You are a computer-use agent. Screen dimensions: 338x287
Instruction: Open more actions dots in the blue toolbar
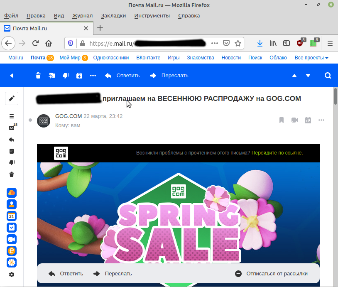pos(93,76)
